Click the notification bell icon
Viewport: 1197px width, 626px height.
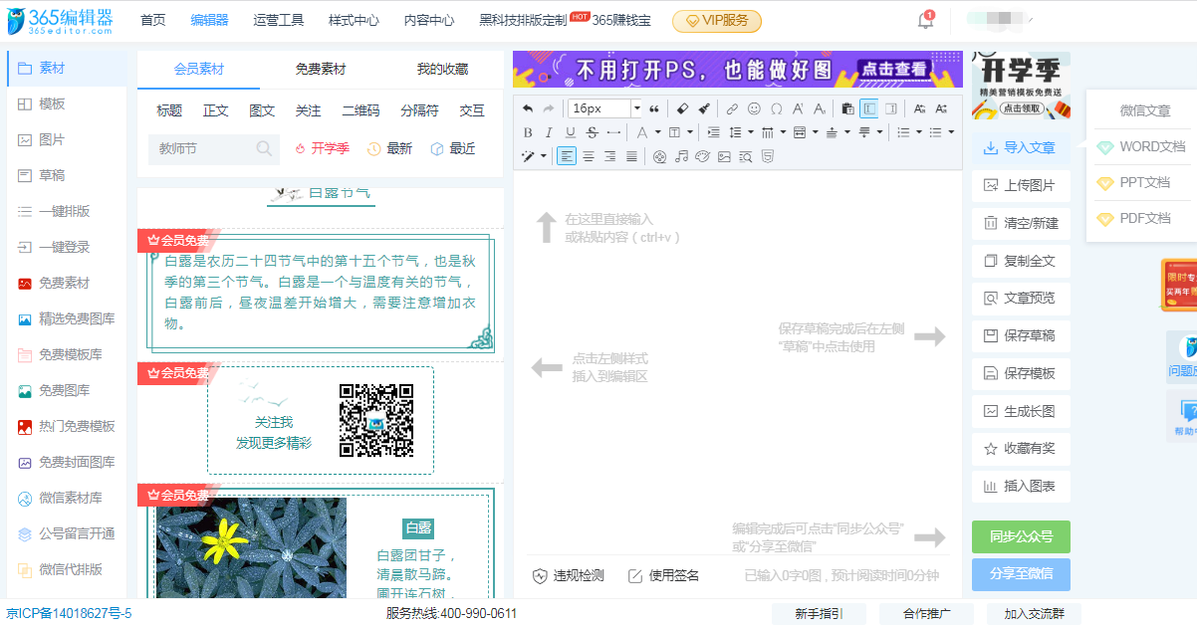click(x=924, y=20)
